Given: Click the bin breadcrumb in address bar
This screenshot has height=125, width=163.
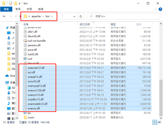Looking at the screenshot, I should pyautogui.click(x=47, y=16).
